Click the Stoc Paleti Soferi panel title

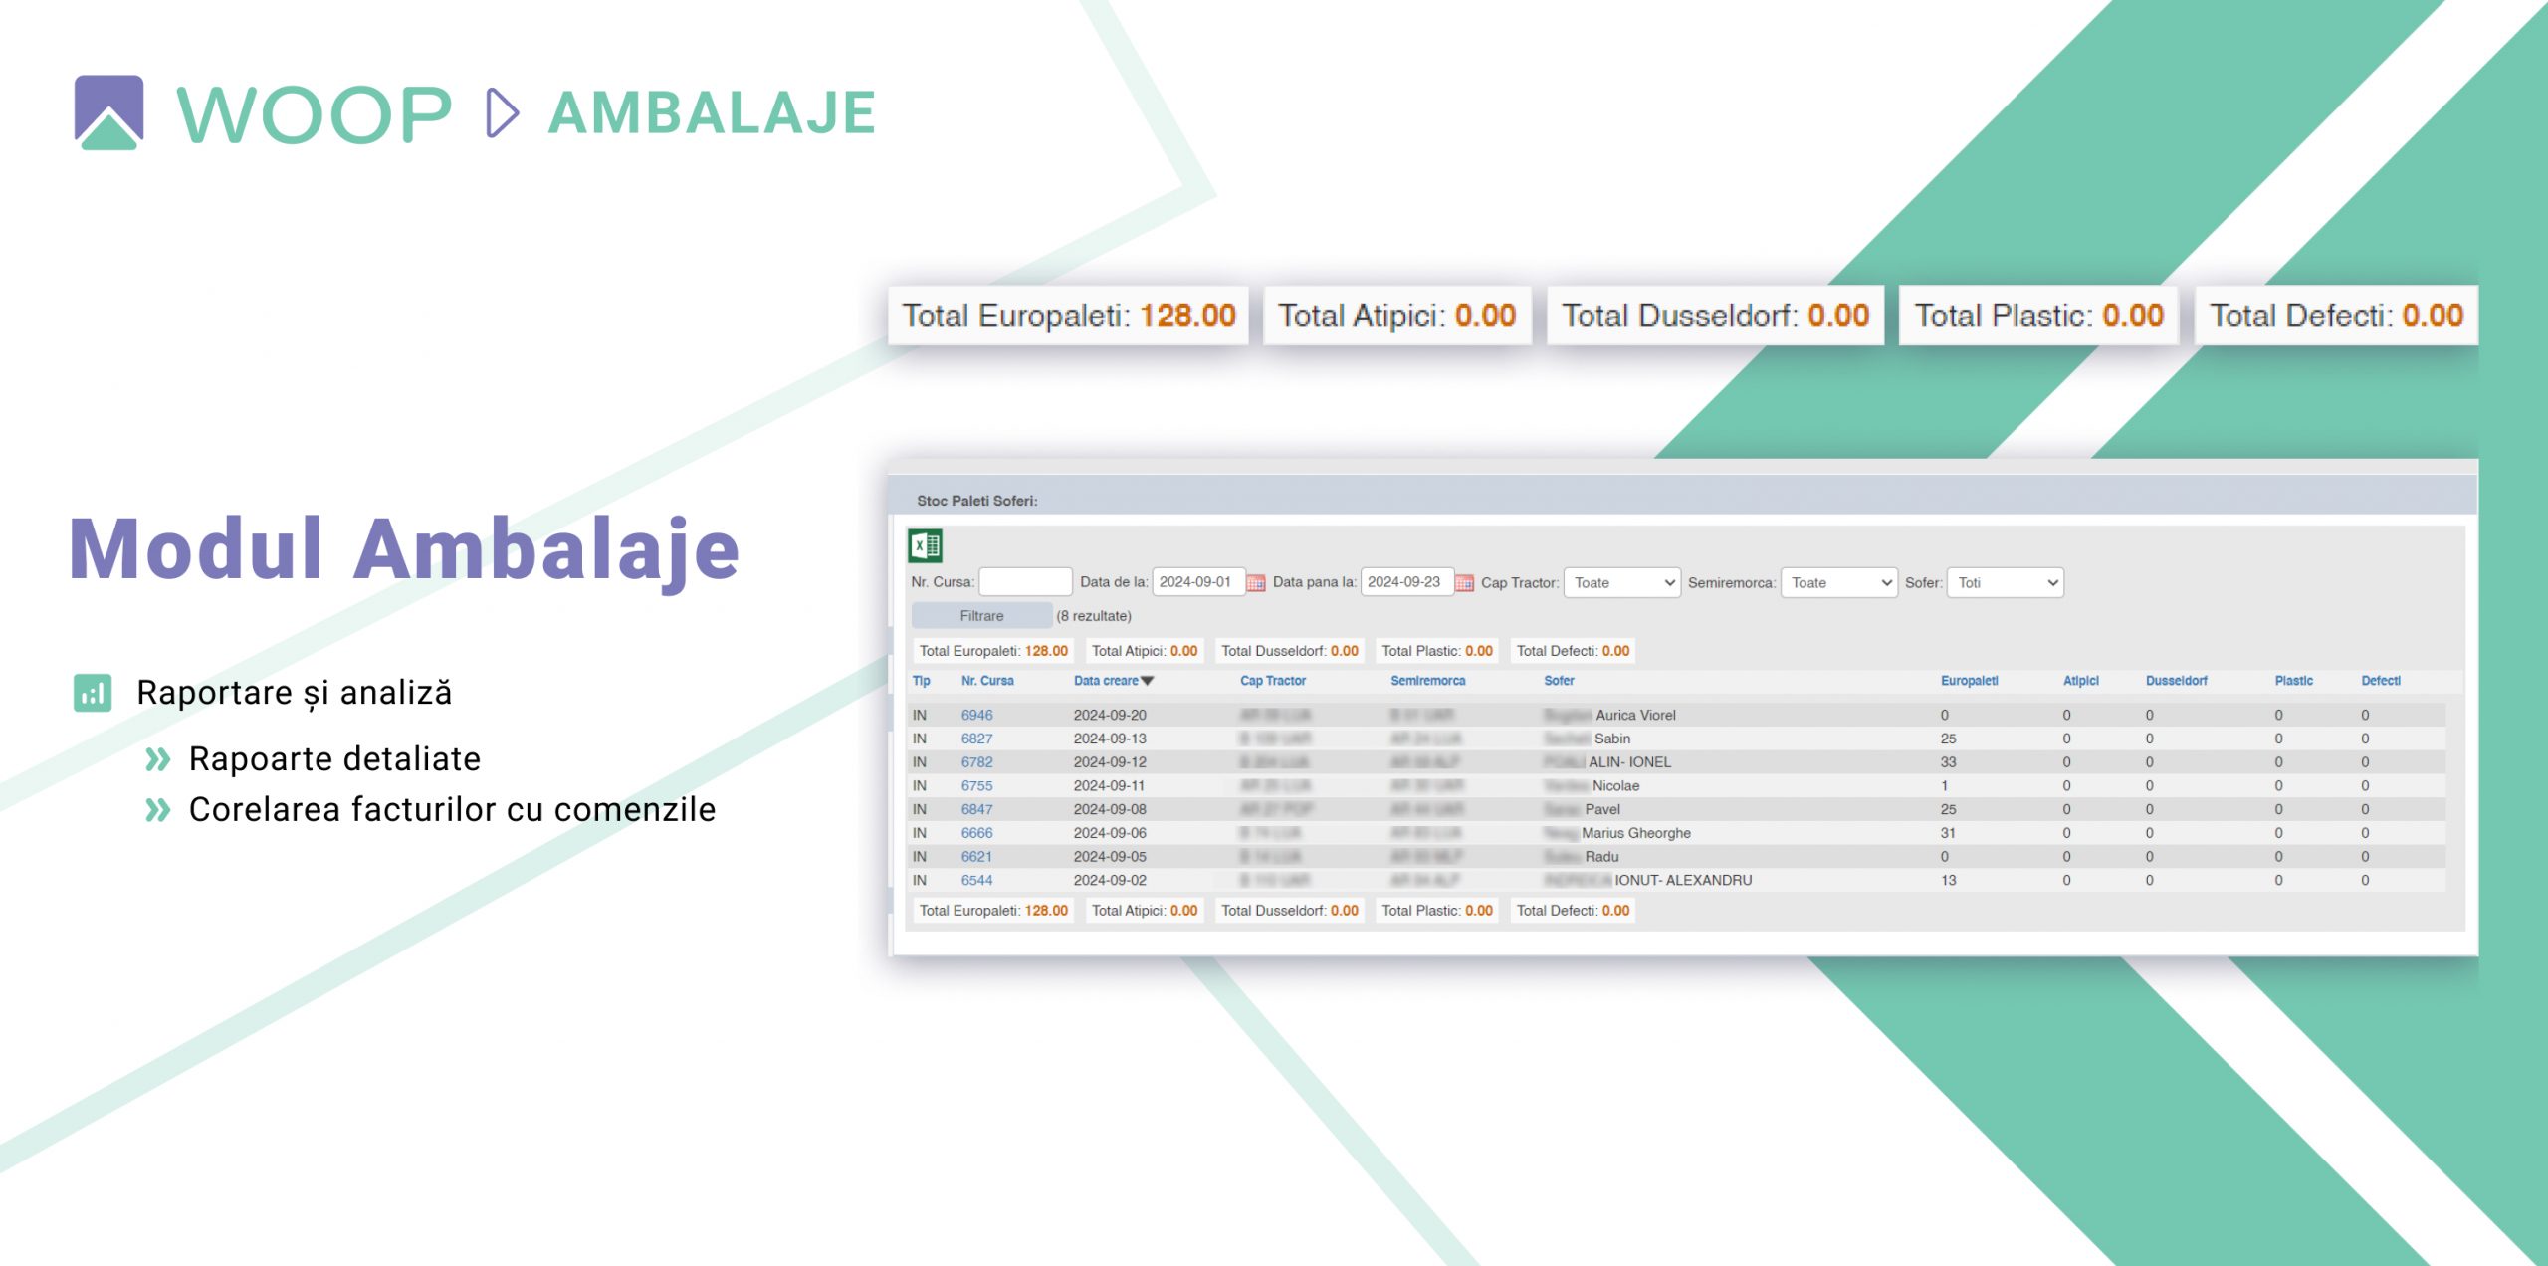[976, 501]
